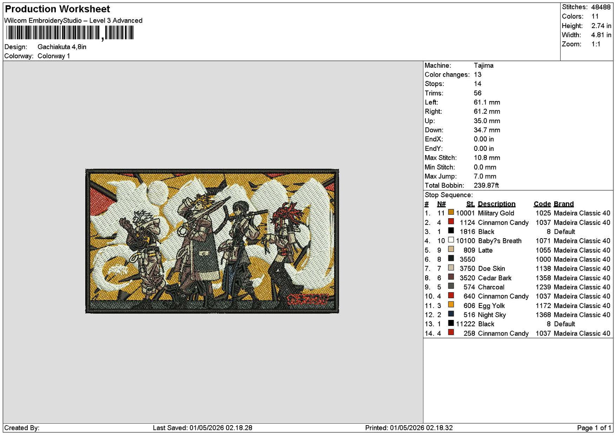616x435 pixels.
Task: Click the Baby?s Breath white swatch
Action: (451, 240)
